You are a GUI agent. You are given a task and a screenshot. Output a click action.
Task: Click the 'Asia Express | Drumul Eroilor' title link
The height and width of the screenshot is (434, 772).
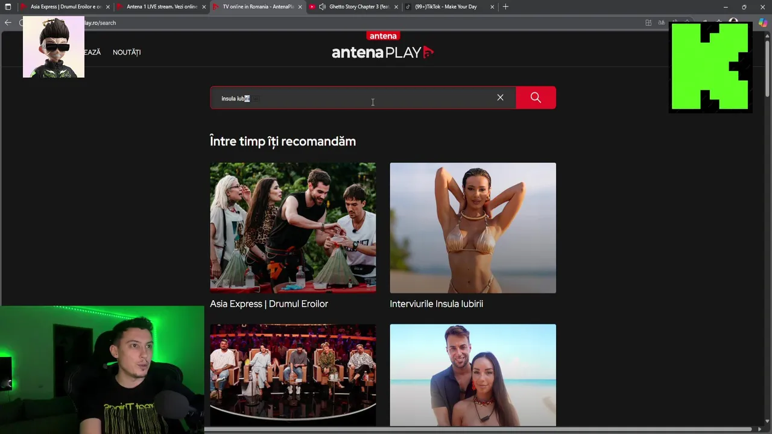[x=269, y=304]
